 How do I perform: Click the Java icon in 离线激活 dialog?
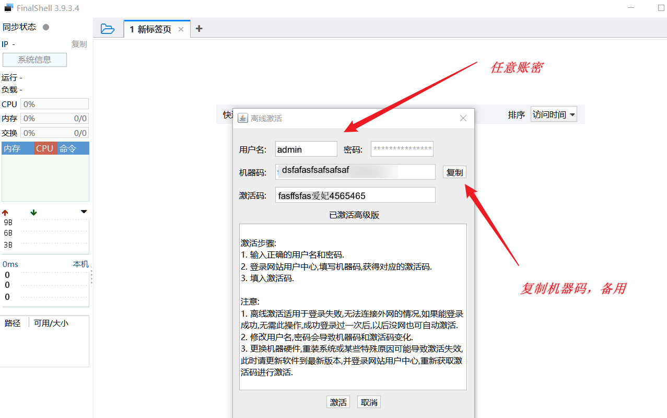click(x=243, y=118)
